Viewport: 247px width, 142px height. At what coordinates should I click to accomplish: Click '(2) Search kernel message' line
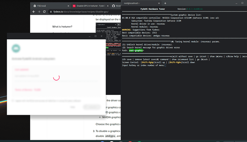(151, 48)
